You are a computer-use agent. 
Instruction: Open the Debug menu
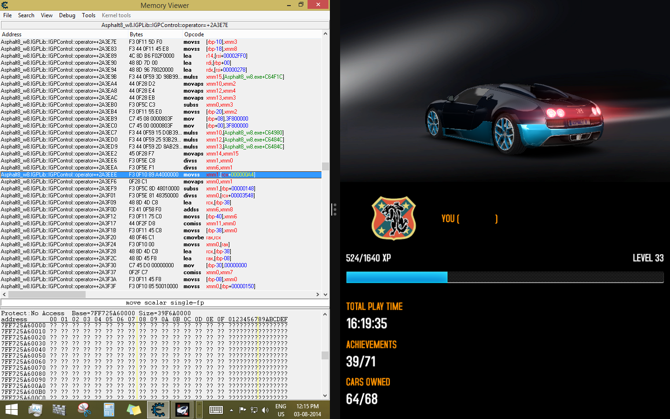pos(67,15)
